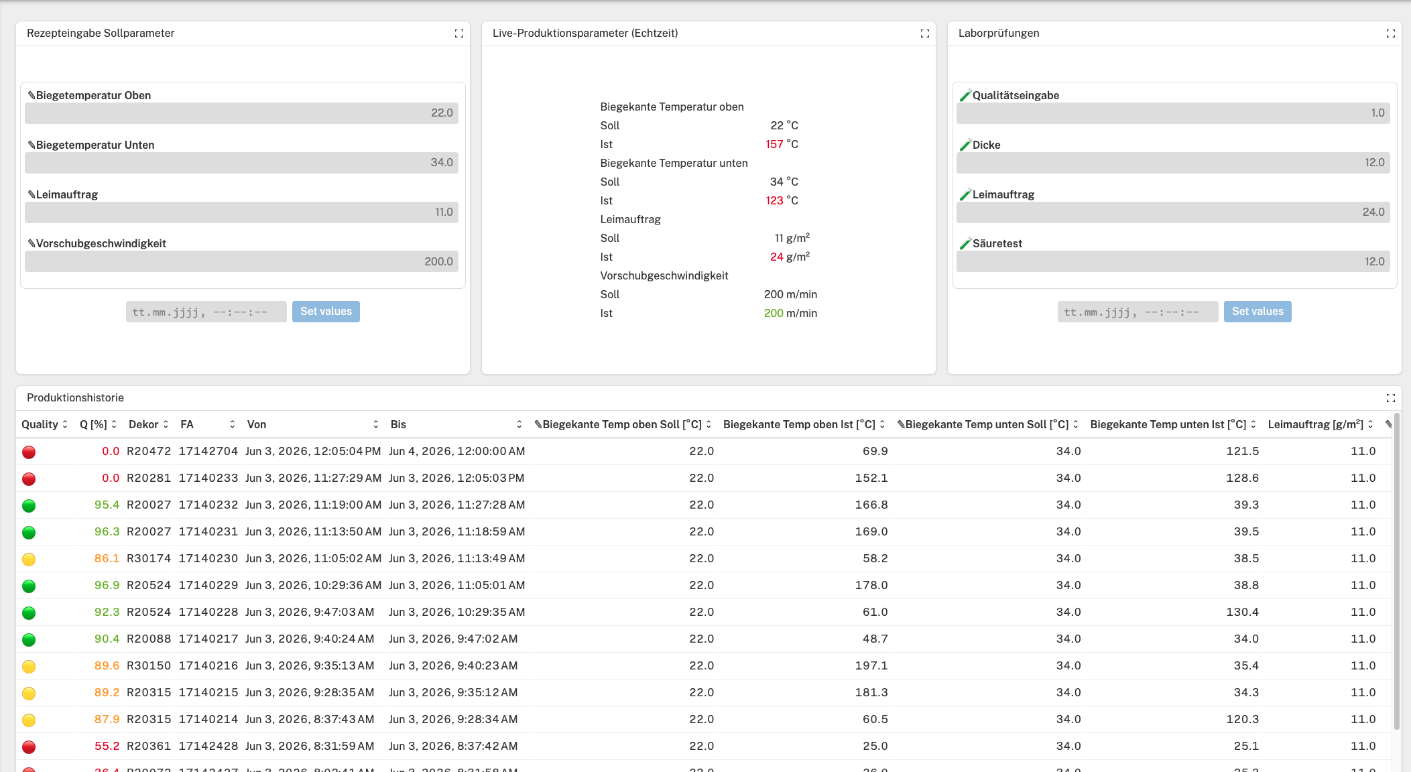Click pencil icon in Temp unten Soll header
Screen dimensions: 1411x772
(x=901, y=425)
